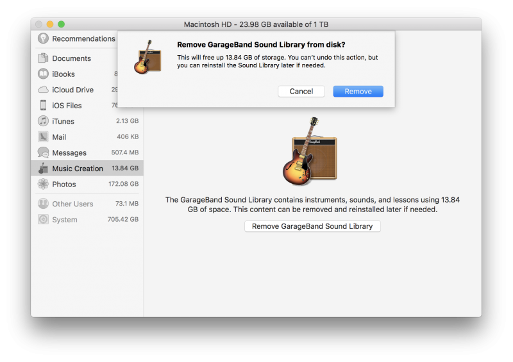The width and height of the screenshot is (513, 362).
Task: Click the iTunes music note icon
Action: pos(43,121)
